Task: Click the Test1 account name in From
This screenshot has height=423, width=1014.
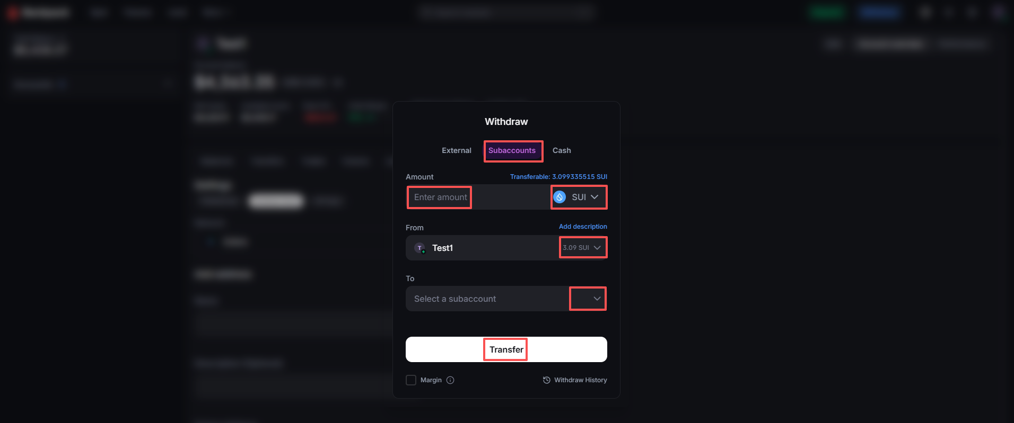Action: coord(442,248)
